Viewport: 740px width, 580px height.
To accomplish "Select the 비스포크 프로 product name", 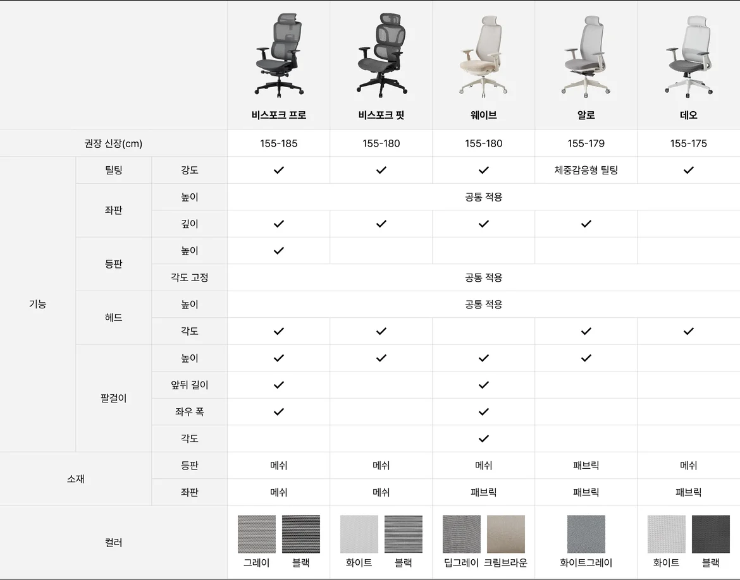I will [278, 115].
